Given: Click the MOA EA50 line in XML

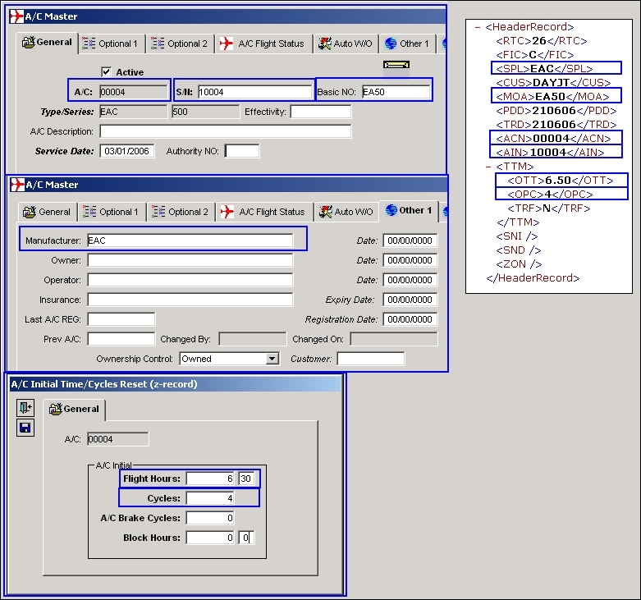Looking at the screenshot, I should point(552,97).
